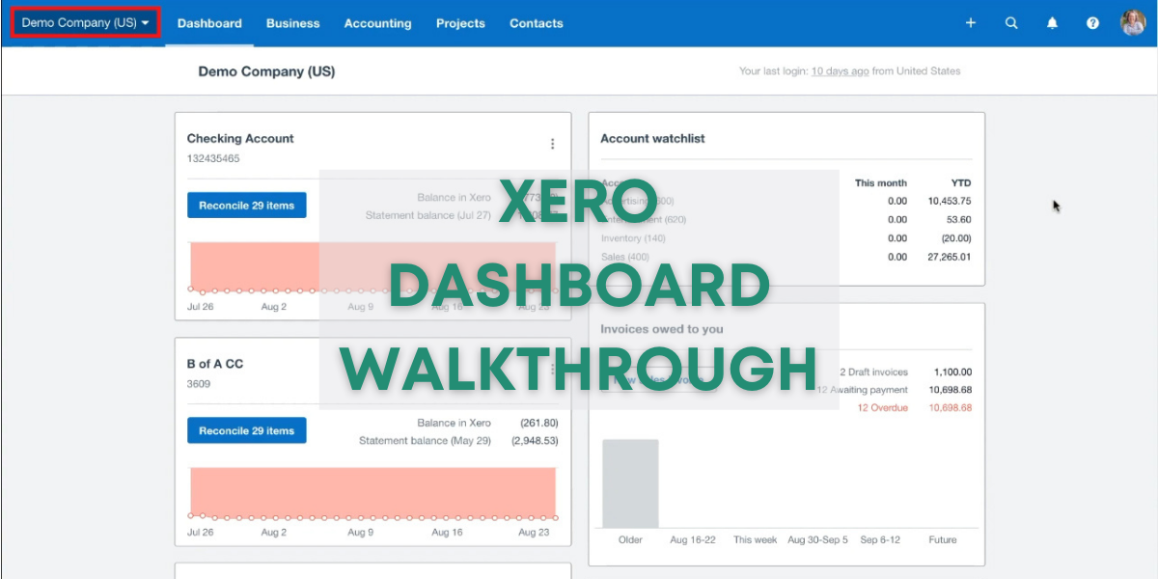View notifications via the bell icon

(x=1052, y=23)
